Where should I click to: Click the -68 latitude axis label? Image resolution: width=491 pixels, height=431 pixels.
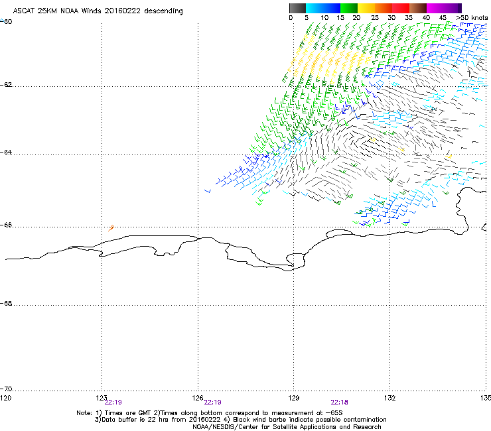click(x=6, y=304)
